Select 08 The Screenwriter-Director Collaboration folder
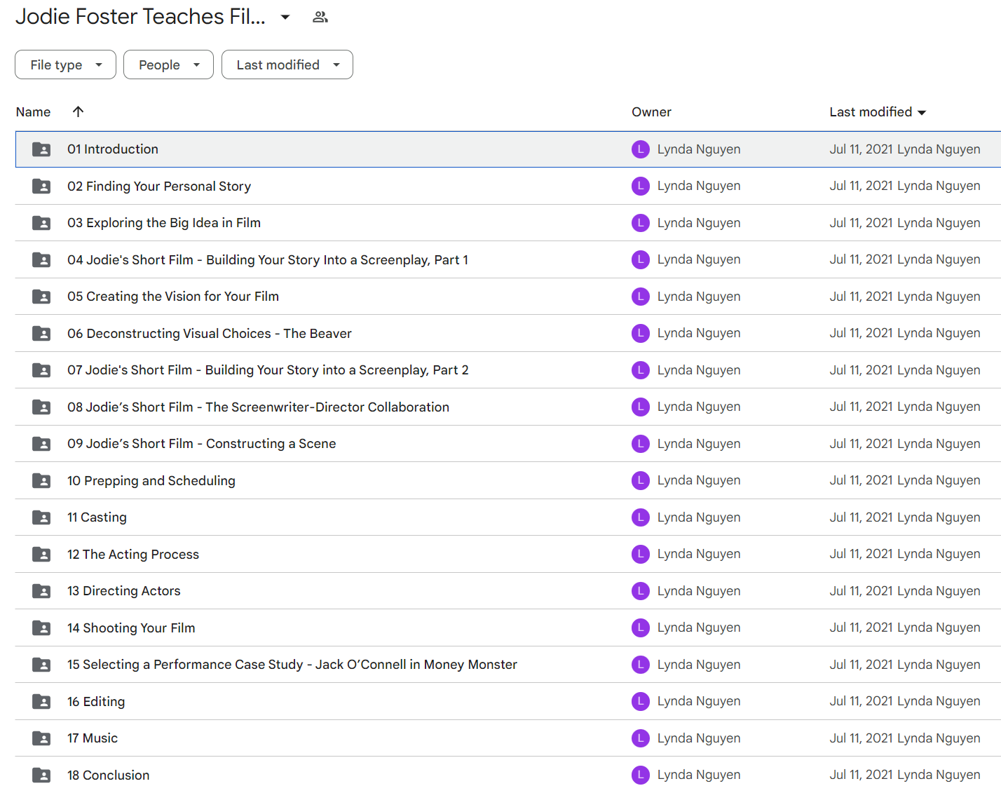The image size is (1001, 793). 258,407
